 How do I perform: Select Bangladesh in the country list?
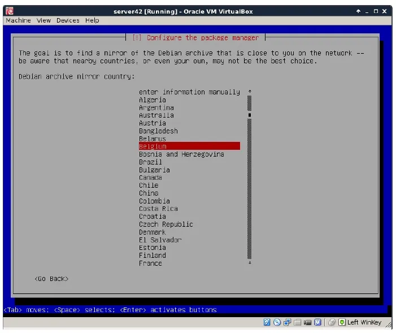tap(189, 131)
